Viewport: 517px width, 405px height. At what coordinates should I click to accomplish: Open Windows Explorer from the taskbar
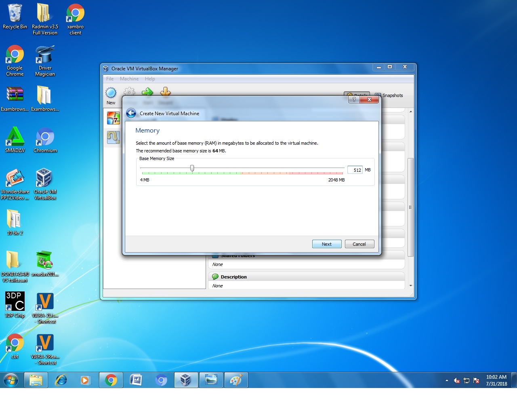36,380
